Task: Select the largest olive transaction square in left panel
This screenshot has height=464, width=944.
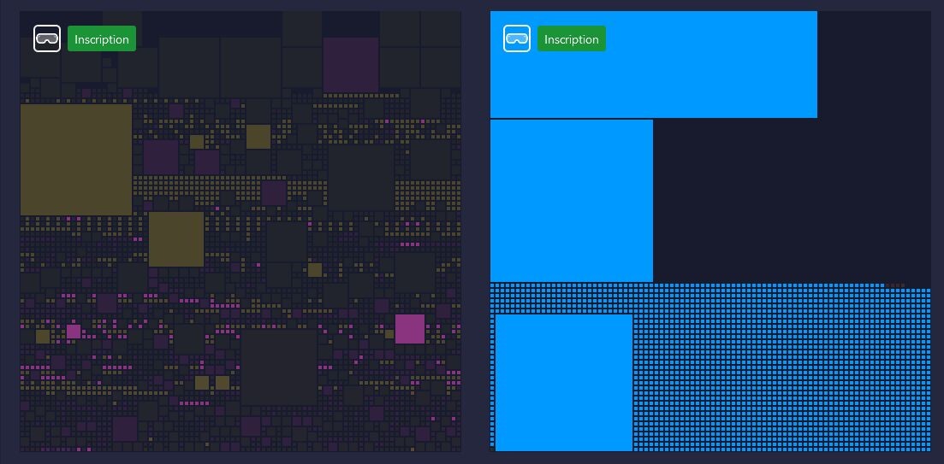Action: pos(76,160)
